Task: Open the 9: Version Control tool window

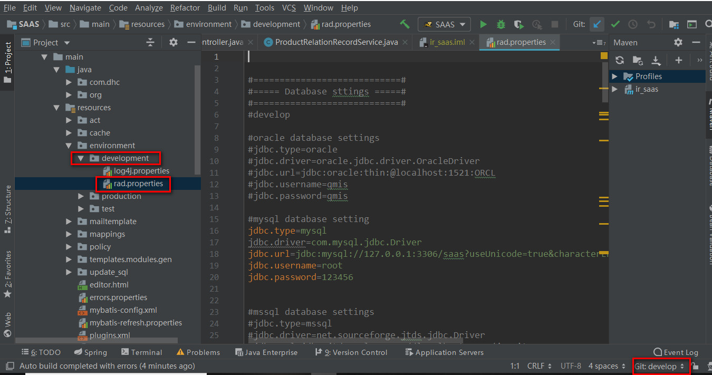Action: point(351,352)
